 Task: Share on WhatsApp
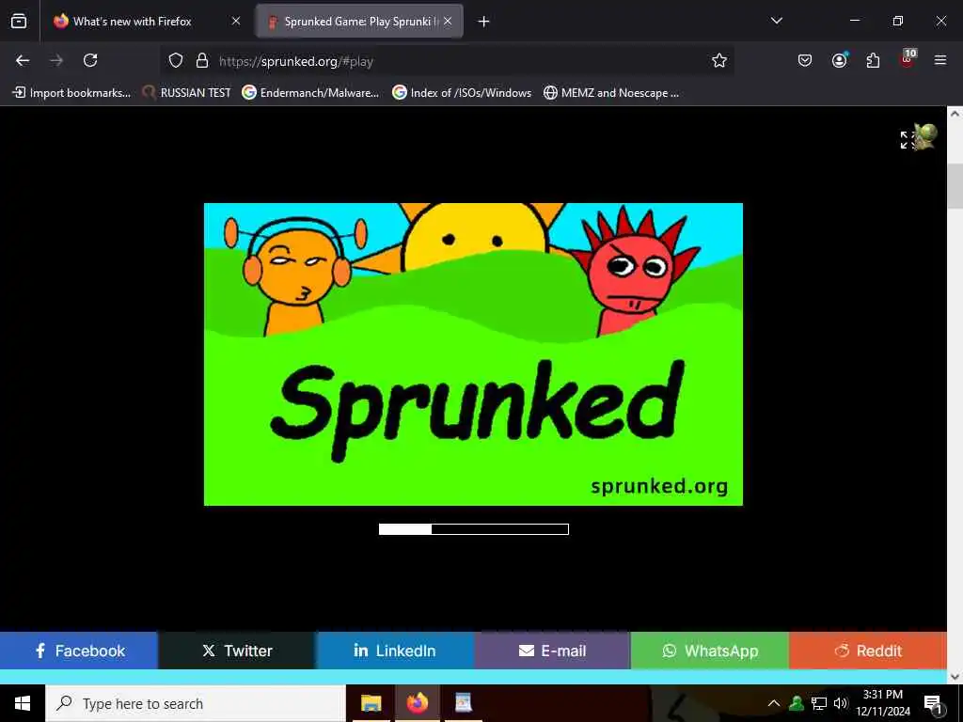[710, 651]
